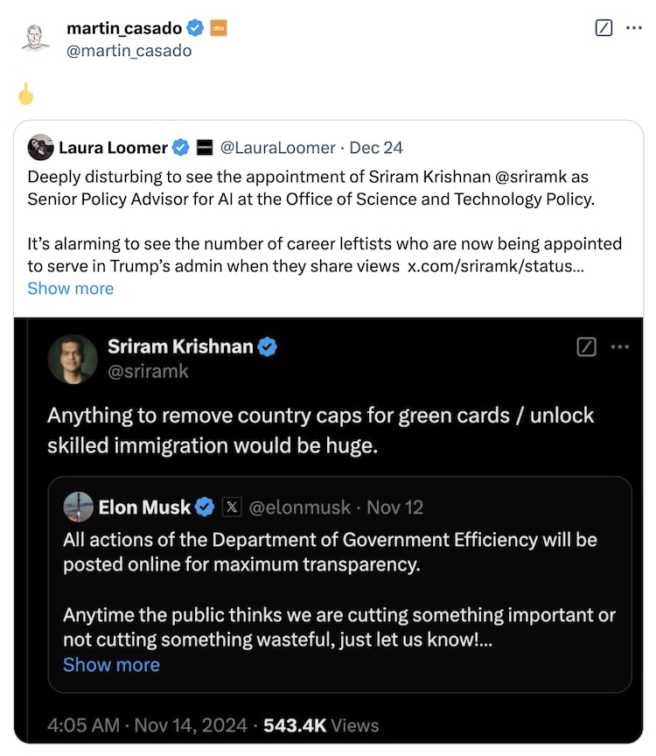Click the middle finger emoji text
This screenshot has width=656, height=756.
coord(25,94)
